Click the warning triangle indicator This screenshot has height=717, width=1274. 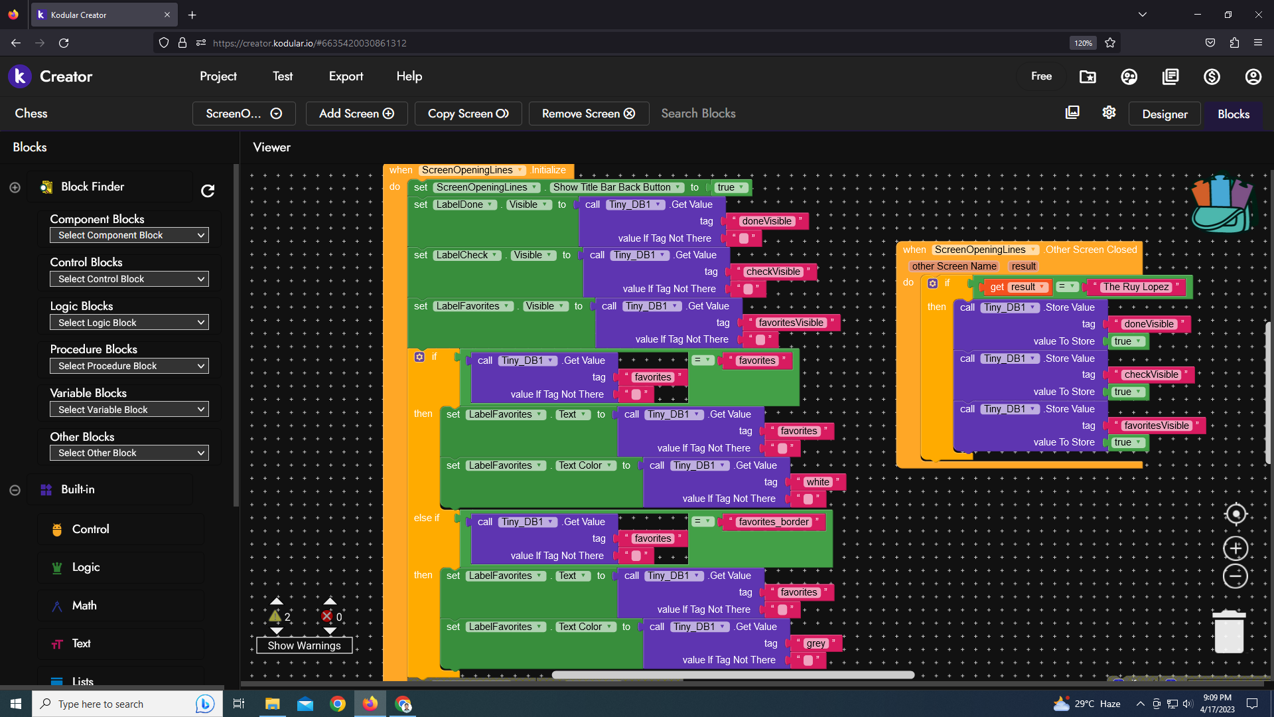coord(275,616)
